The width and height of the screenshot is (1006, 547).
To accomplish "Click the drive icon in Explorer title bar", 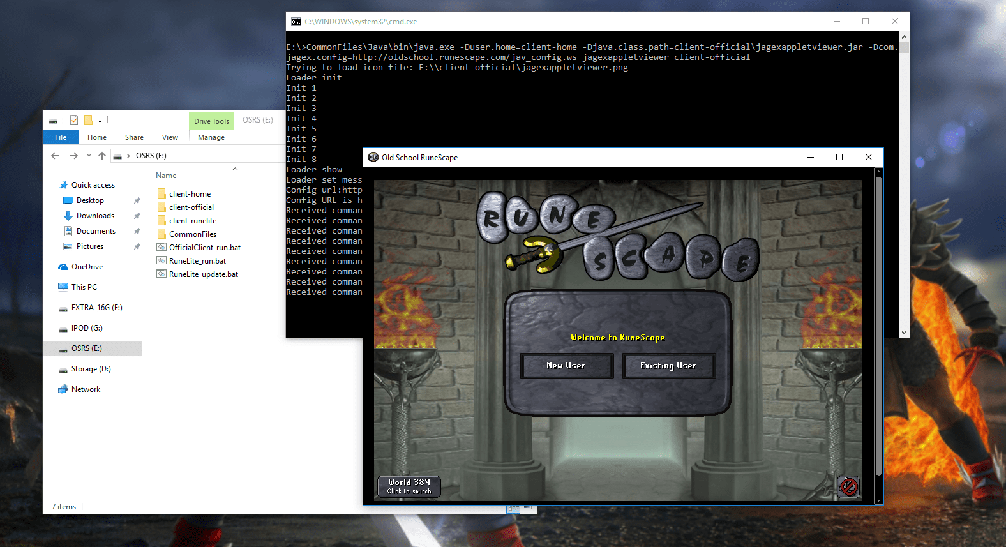I will pyautogui.click(x=53, y=120).
